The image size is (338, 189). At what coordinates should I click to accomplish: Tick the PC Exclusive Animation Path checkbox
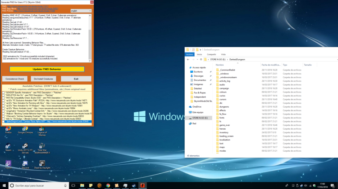click(x=3, y=101)
